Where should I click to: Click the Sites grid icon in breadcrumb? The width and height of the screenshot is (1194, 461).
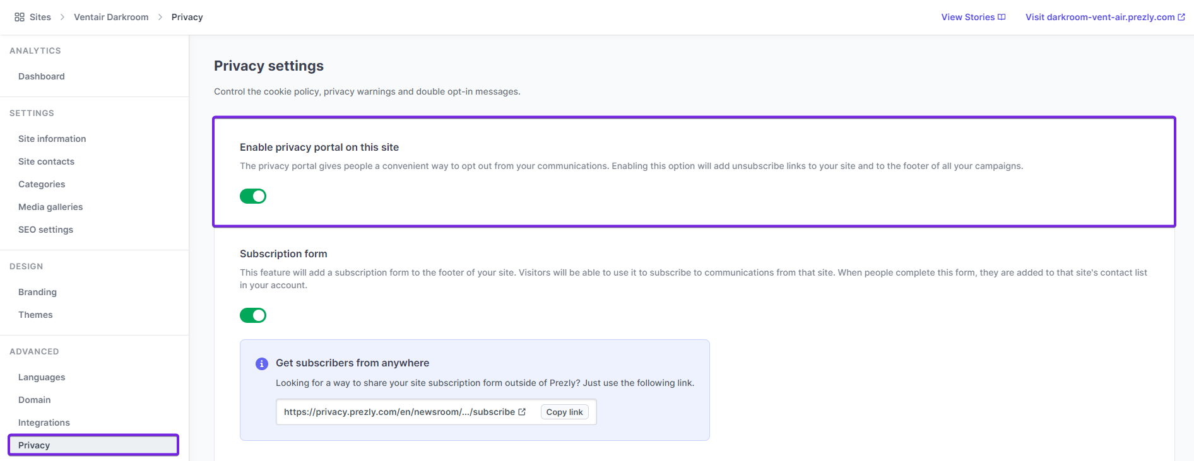(20, 17)
